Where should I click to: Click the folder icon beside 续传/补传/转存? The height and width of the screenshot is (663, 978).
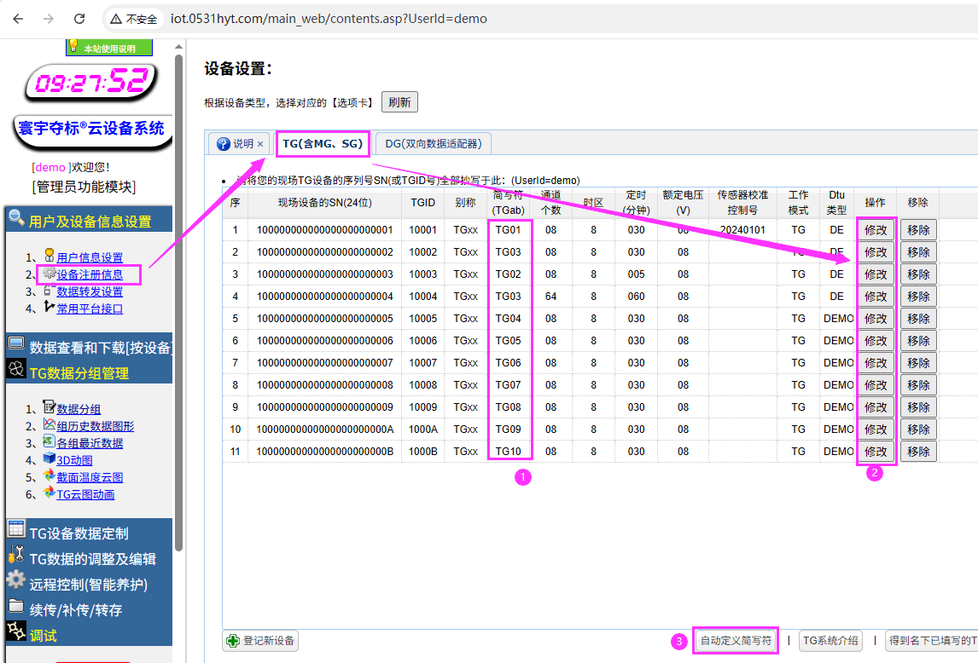(15, 606)
